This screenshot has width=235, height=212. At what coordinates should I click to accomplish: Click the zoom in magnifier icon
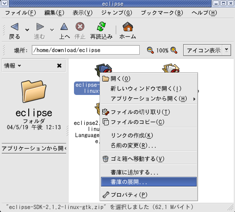pos(174,50)
